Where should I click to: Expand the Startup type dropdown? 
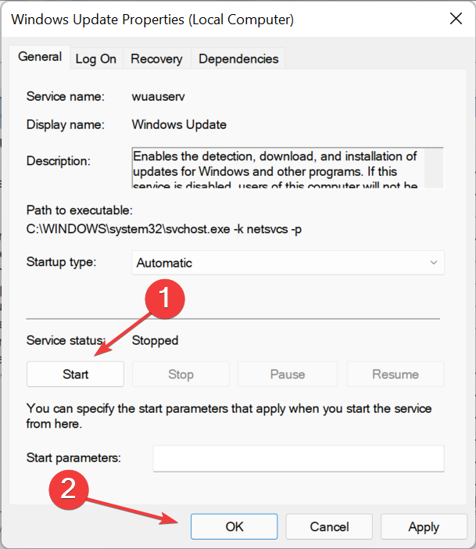click(x=288, y=263)
